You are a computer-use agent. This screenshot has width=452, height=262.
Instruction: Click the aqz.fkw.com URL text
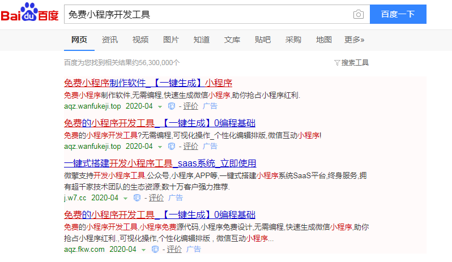pyautogui.click(x=84, y=250)
